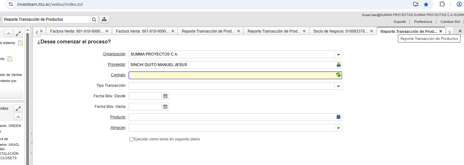Enable Ejecutar como tarea en segundo plano
The width and height of the screenshot is (464, 165).
tap(131, 139)
